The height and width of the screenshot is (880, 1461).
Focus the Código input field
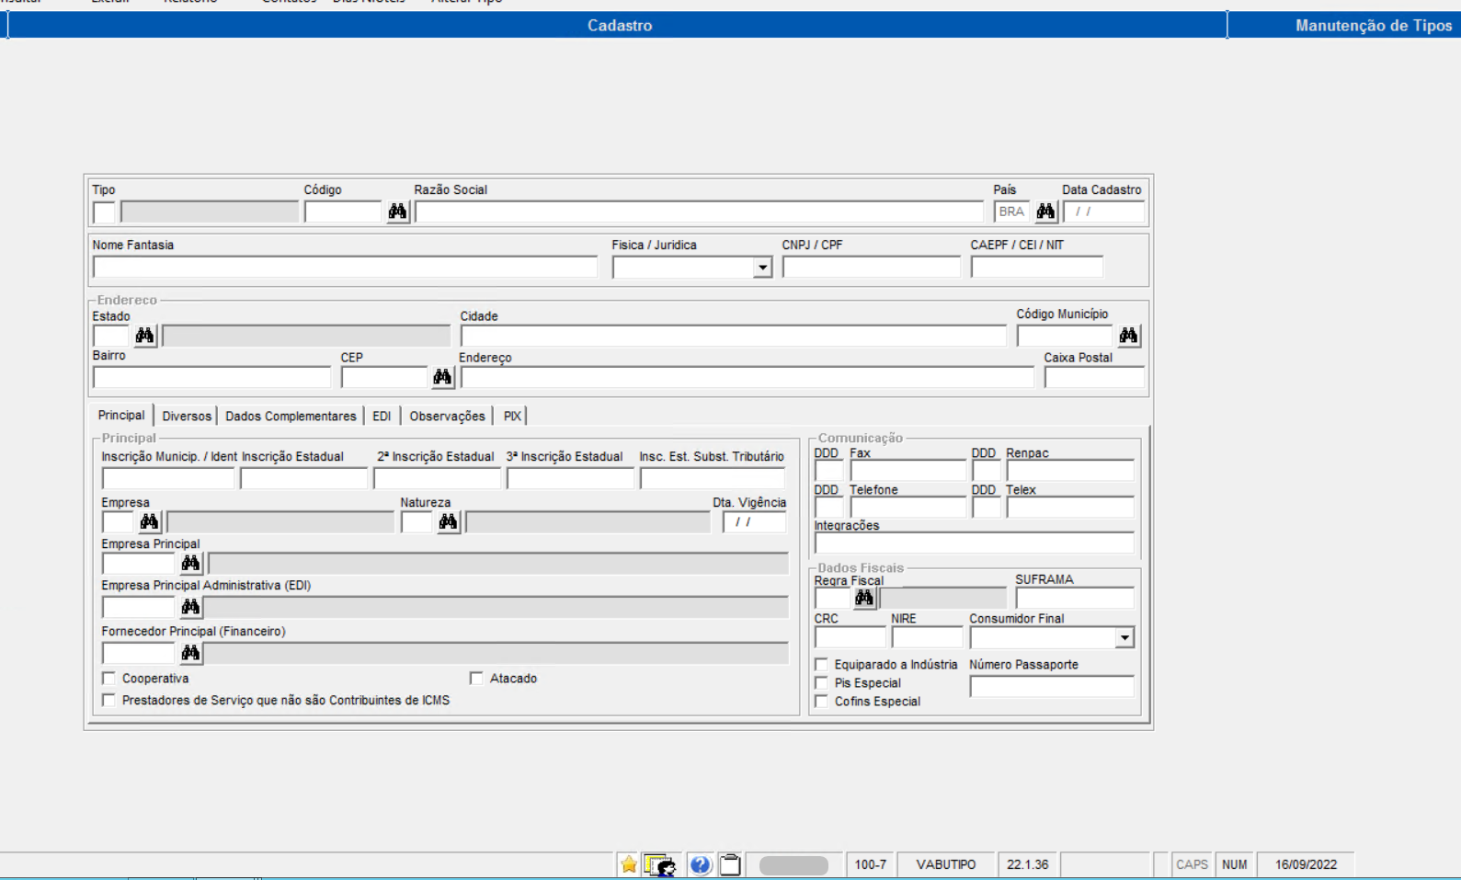click(343, 212)
